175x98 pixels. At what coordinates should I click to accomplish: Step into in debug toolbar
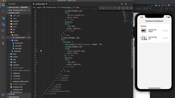(111, 8)
